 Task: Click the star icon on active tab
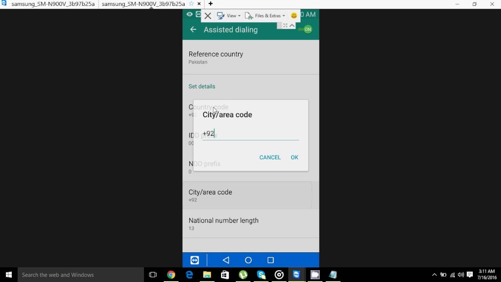point(191,4)
